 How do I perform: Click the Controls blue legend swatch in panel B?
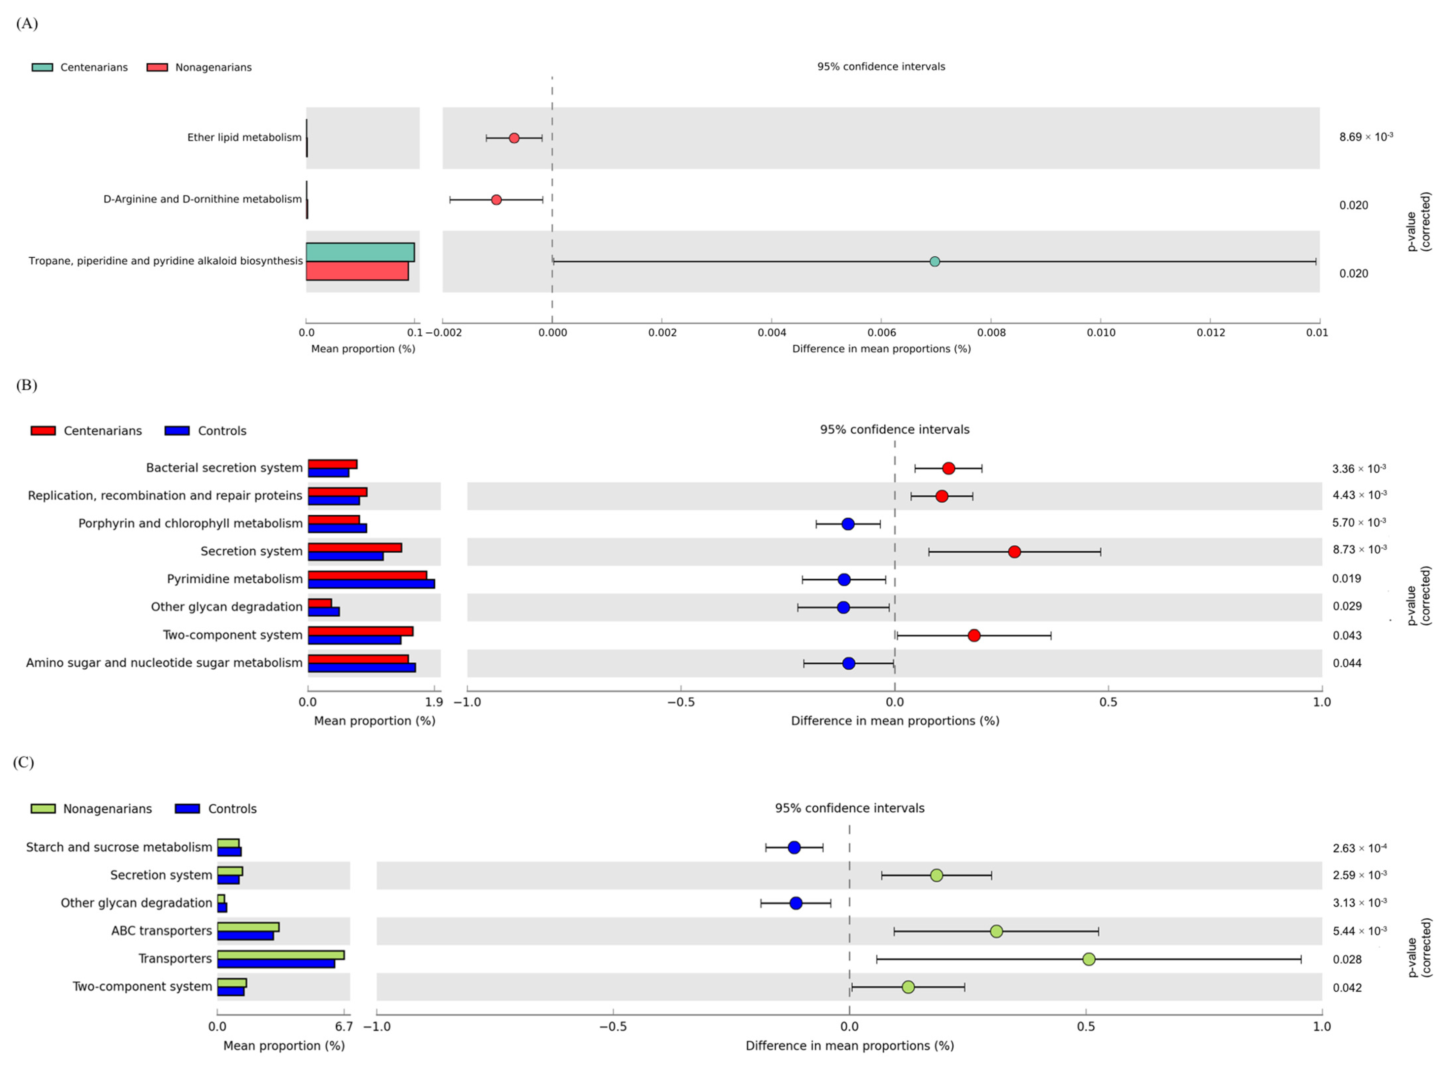(x=177, y=431)
